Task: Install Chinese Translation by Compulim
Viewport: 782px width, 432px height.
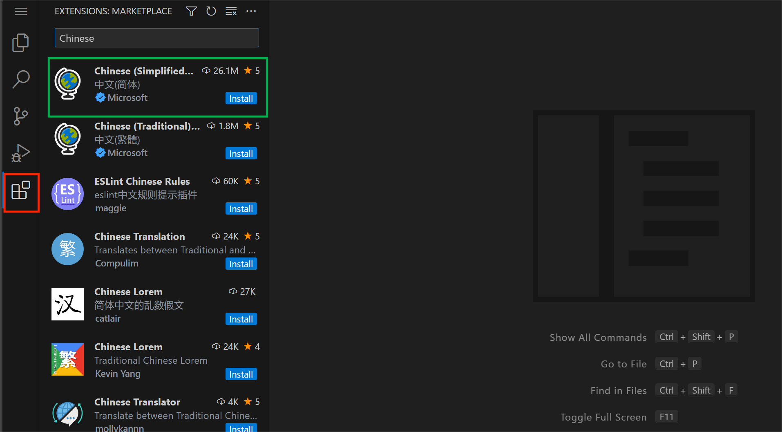Action: pyautogui.click(x=241, y=264)
